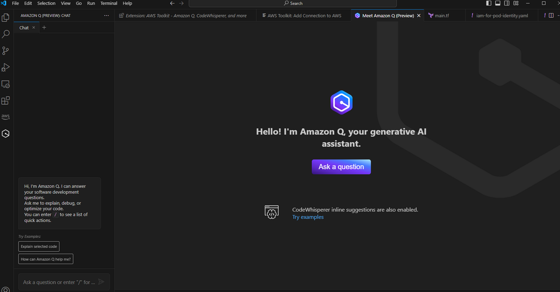Open Amazon Q chat panel more actions
This screenshot has width=560, height=292.
pyautogui.click(x=106, y=15)
